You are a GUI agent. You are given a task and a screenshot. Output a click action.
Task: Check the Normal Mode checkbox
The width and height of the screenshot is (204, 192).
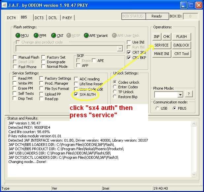43,66
